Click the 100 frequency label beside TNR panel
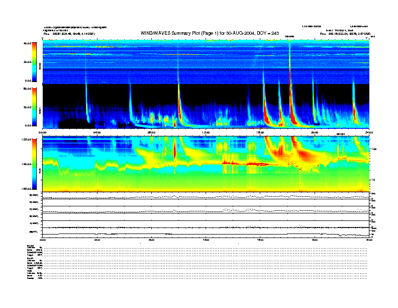Image resolution: width=398 pixels, height=308 pixels. (x=374, y=149)
